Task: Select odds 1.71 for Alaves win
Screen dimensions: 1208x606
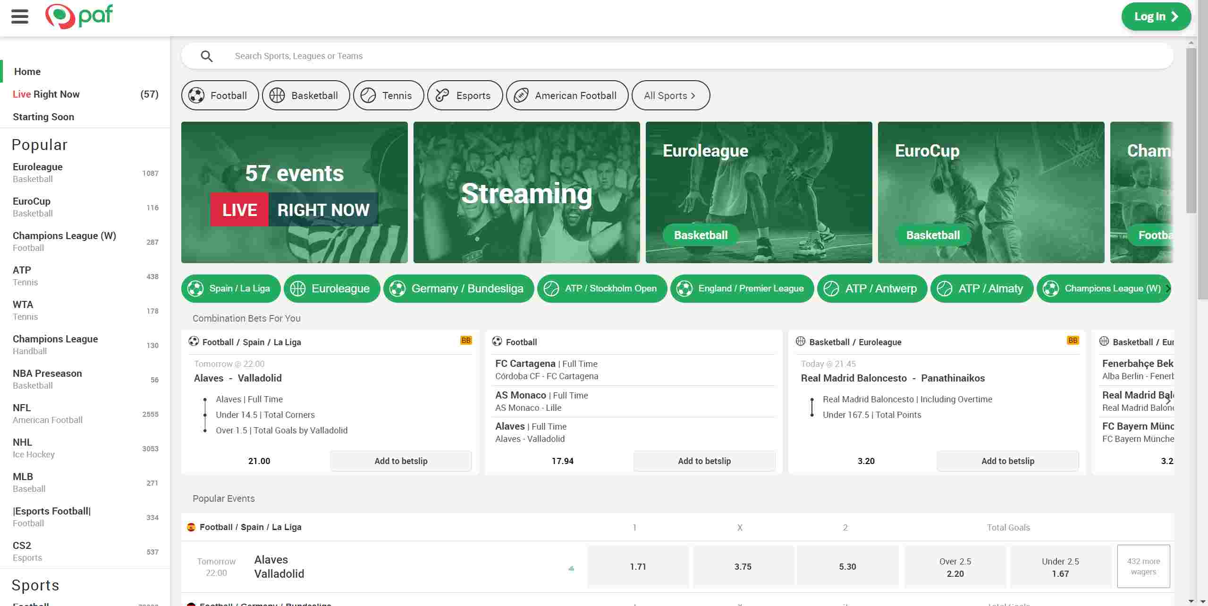Action: [x=638, y=566]
